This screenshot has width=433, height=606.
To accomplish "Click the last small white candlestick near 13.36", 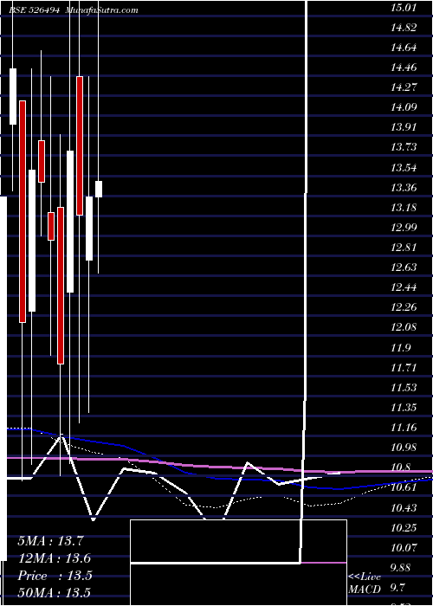I will 99,189.
